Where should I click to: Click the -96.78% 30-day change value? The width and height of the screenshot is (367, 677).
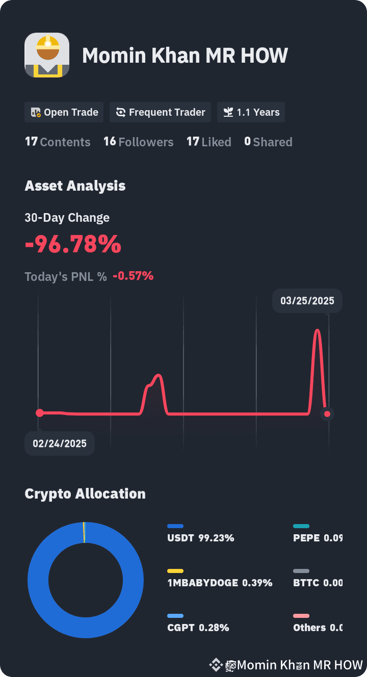point(73,245)
